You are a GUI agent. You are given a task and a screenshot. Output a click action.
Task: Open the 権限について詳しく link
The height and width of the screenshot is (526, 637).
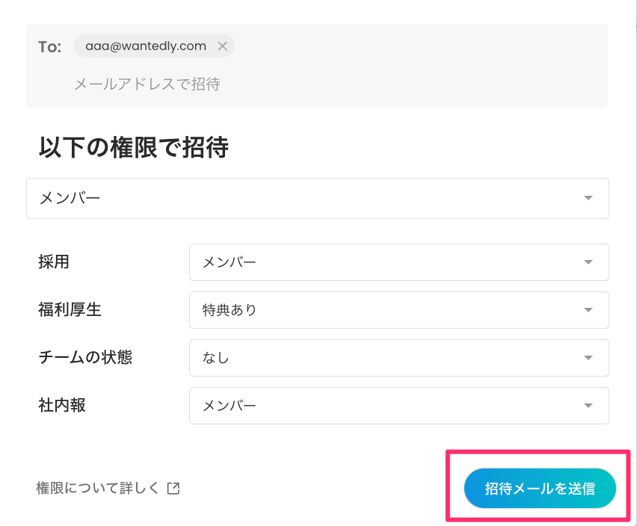(98, 489)
